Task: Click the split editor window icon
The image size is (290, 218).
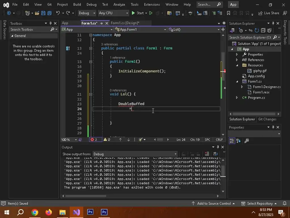Action: click(x=223, y=30)
